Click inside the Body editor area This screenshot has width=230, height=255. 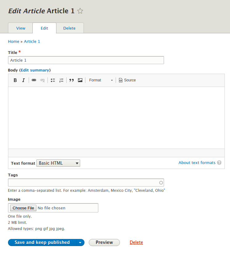coord(116,118)
